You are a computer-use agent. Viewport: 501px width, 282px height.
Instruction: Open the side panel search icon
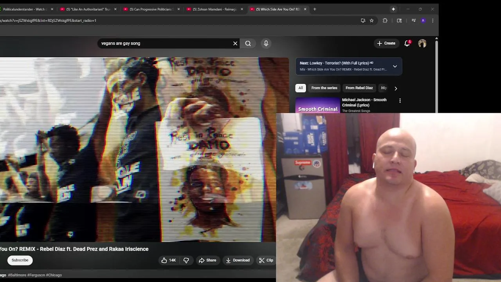click(399, 20)
